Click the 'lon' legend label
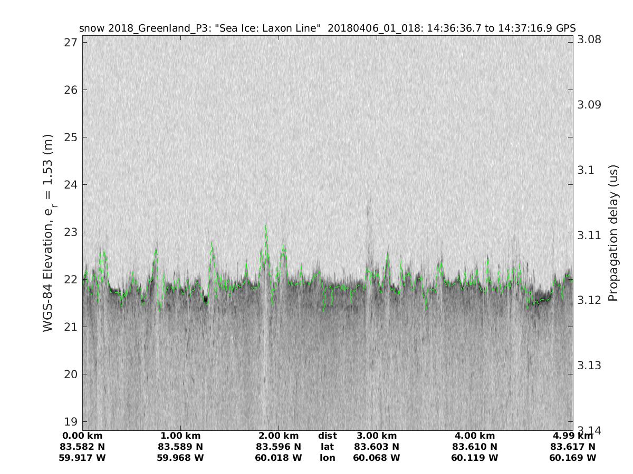Viewport: 633px width, 474px height. pyautogui.click(x=328, y=458)
